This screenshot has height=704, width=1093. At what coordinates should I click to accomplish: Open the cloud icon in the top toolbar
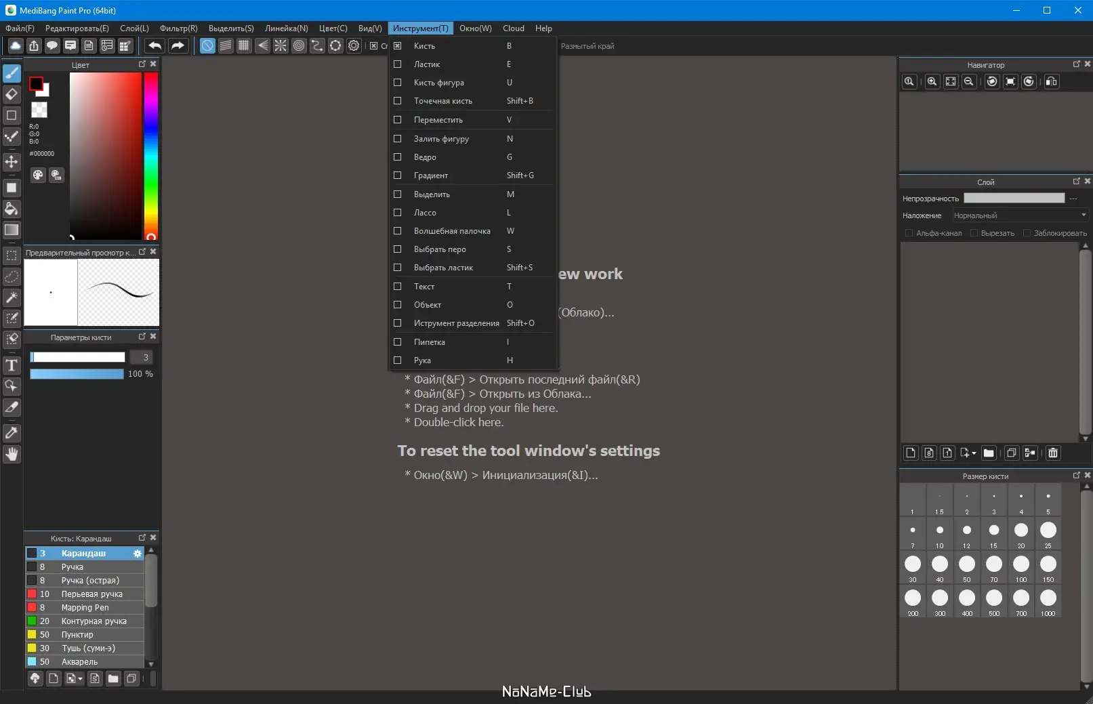15,45
